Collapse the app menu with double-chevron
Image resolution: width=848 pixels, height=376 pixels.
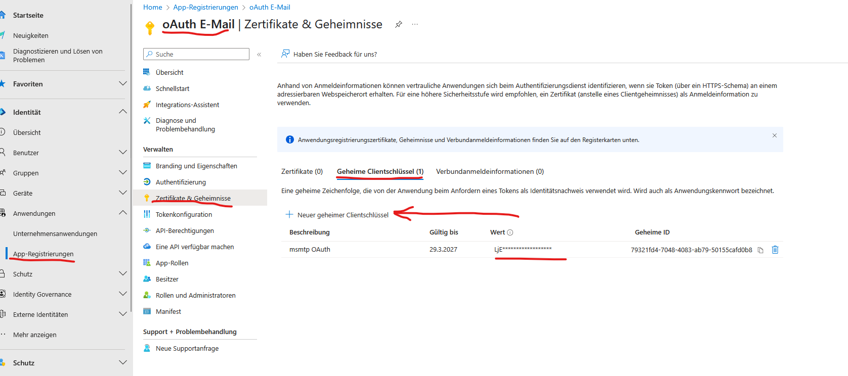click(x=259, y=55)
